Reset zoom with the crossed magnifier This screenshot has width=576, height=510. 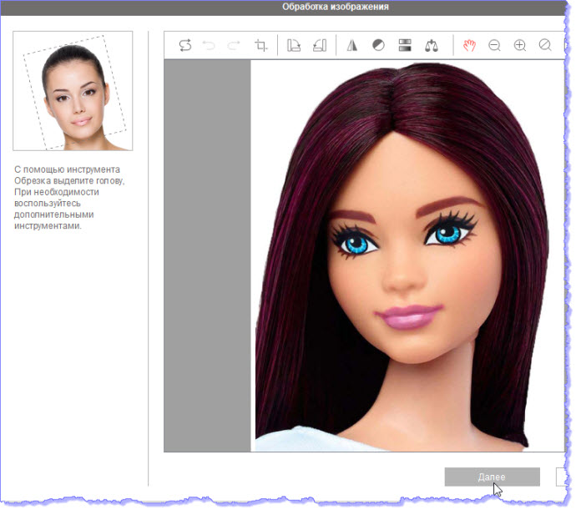click(545, 45)
